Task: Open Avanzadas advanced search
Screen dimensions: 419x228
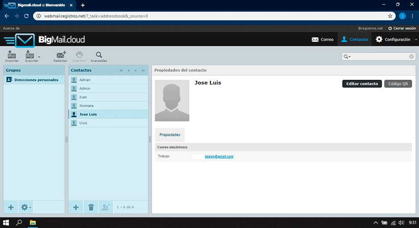Action: tap(99, 55)
